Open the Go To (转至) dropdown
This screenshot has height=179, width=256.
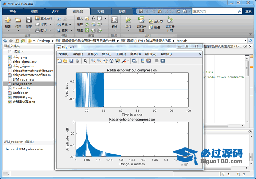point(70,24)
